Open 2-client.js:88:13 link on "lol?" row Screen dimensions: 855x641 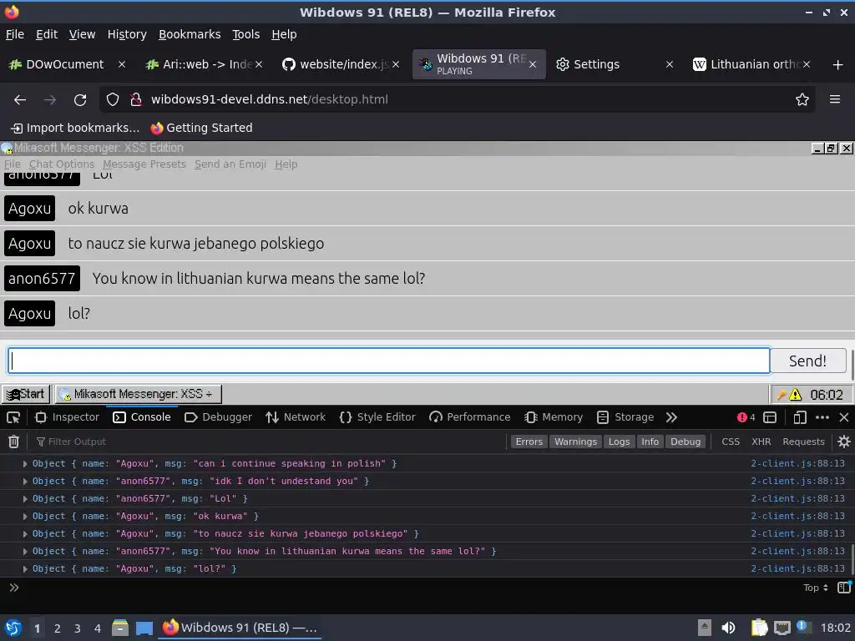[x=797, y=568]
